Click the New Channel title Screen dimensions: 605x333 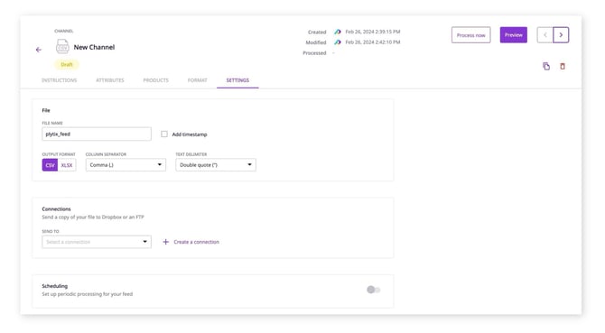94,47
